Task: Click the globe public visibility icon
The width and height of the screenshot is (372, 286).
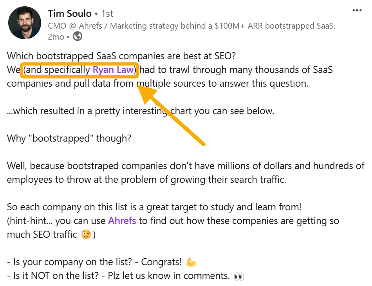Action: coord(78,37)
